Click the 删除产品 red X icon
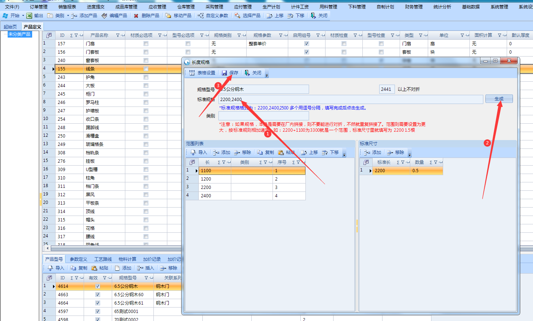 pyautogui.click(x=136, y=16)
